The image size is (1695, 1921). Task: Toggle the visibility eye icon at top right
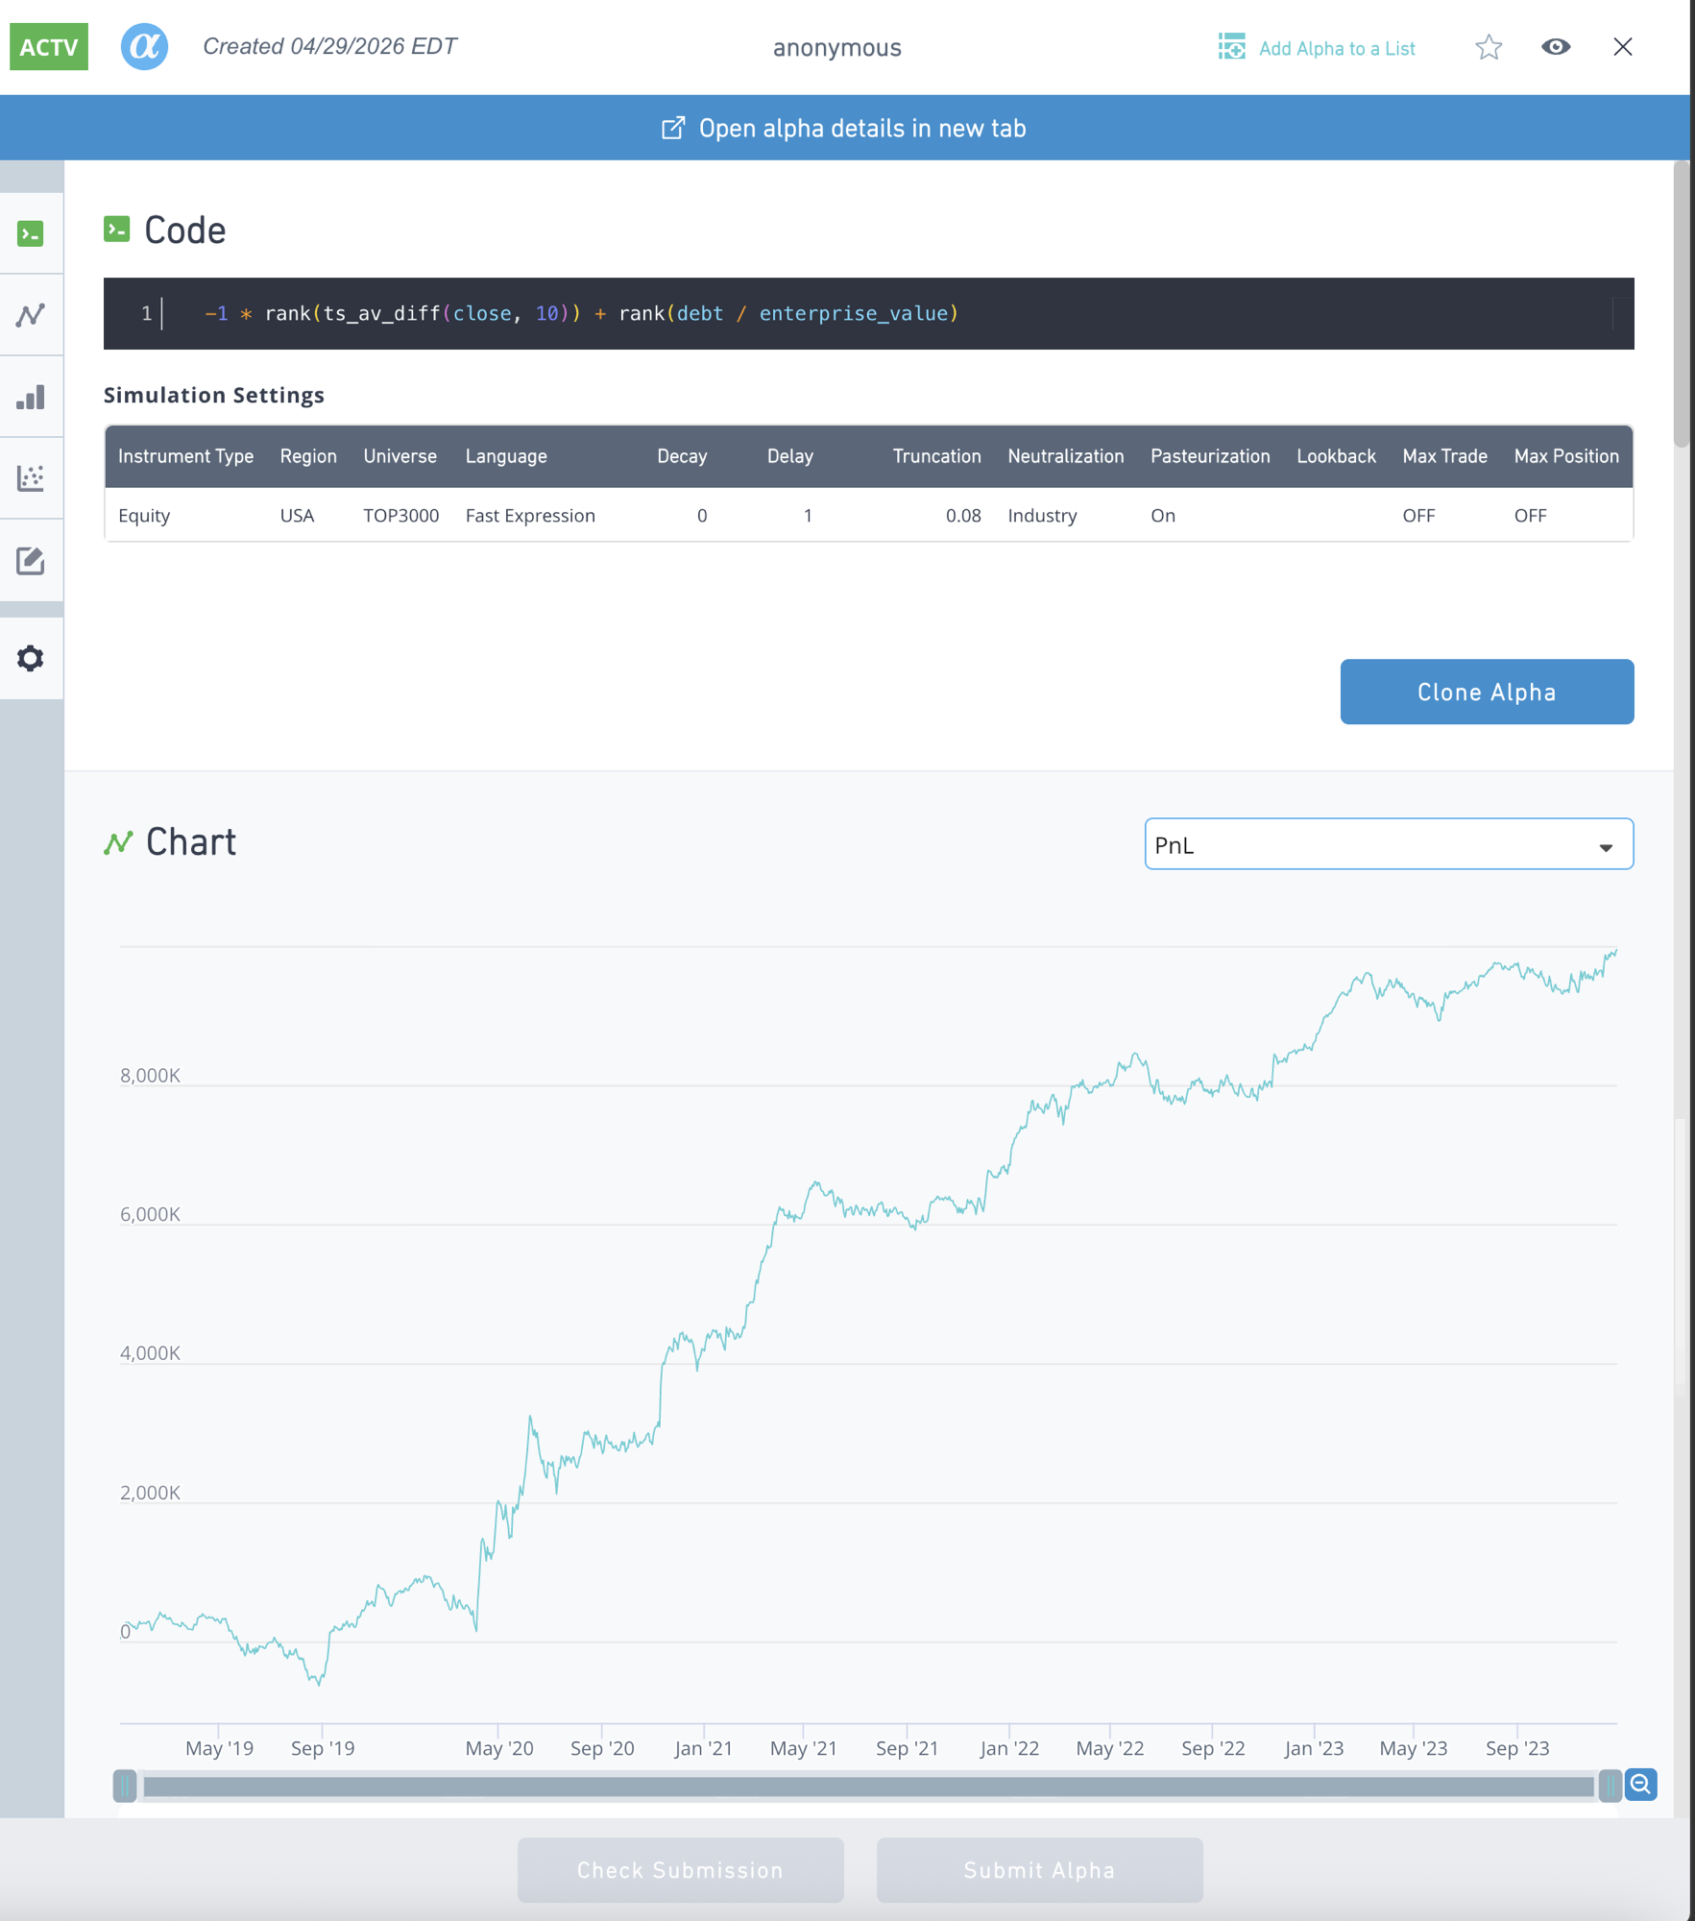(x=1556, y=46)
